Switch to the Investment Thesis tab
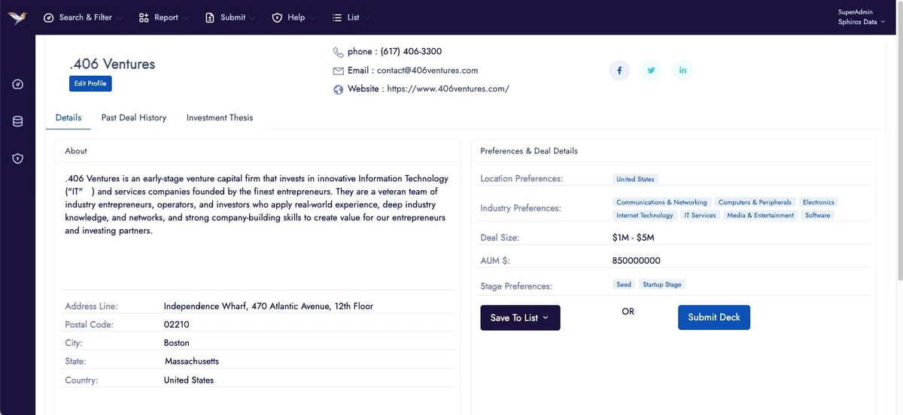The image size is (903, 415). tap(220, 118)
